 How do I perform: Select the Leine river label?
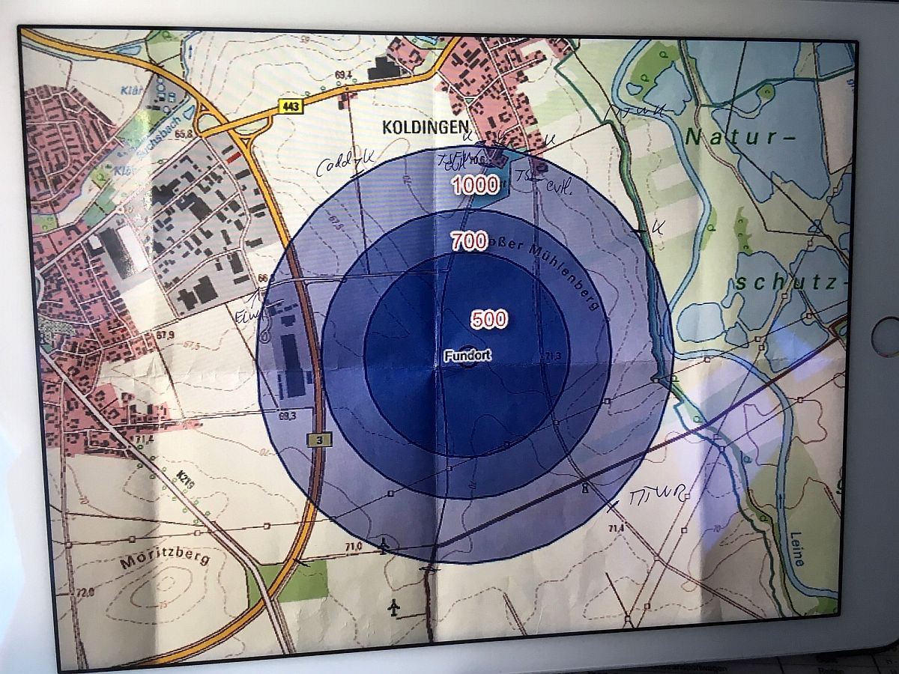click(x=798, y=550)
